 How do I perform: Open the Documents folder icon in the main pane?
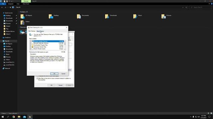click(79, 17)
